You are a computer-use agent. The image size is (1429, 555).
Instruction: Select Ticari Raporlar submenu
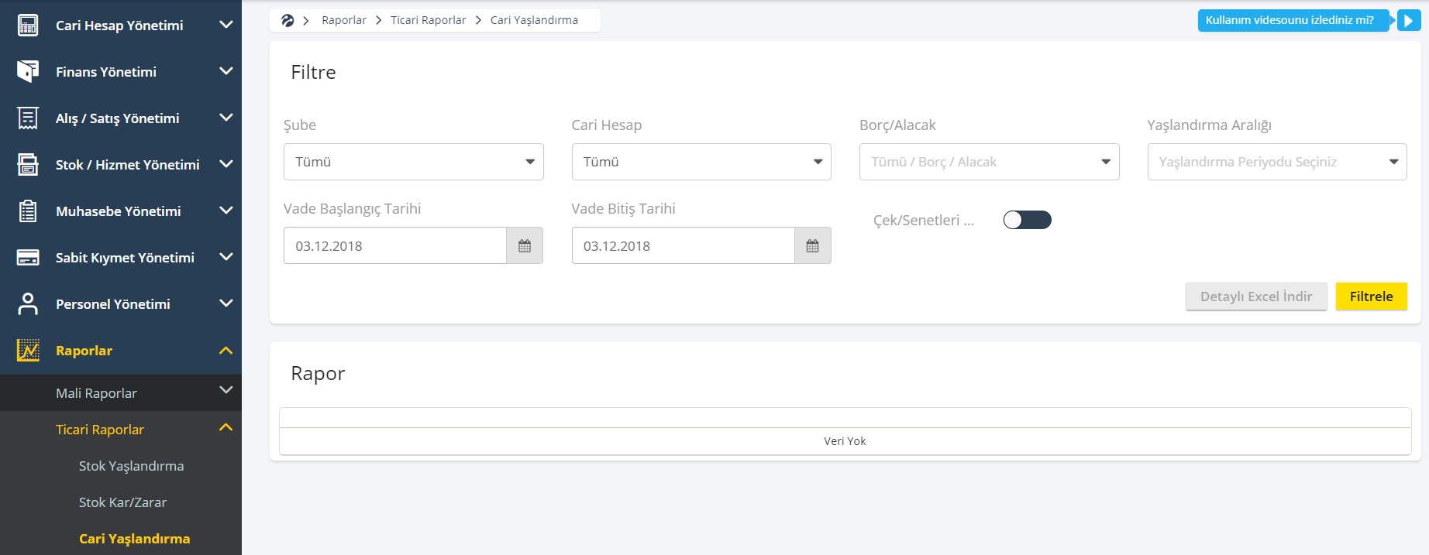point(100,430)
